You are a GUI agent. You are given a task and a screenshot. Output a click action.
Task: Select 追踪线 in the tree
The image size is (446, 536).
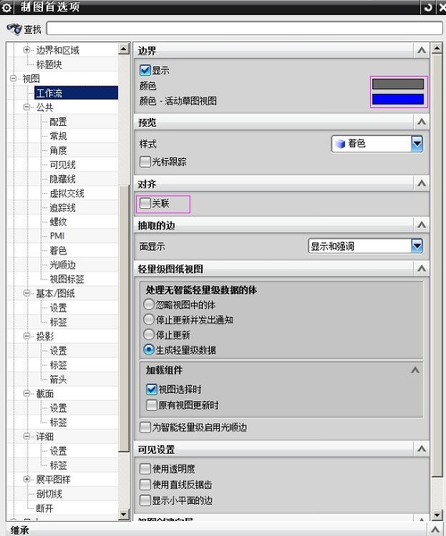tap(63, 207)
